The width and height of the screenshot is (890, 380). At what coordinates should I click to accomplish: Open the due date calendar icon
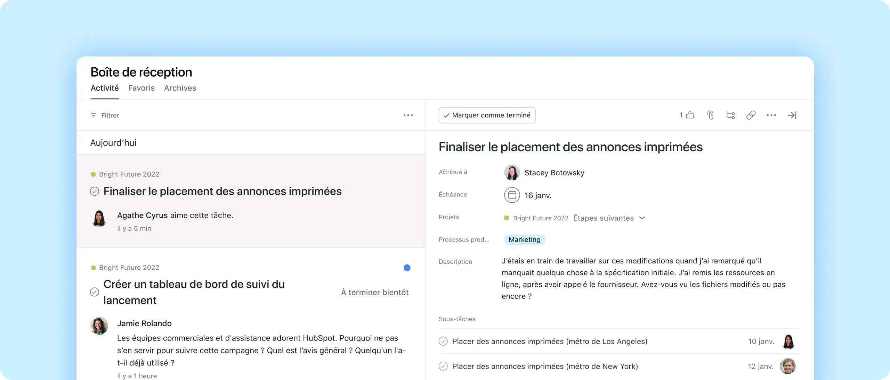(512, 195)
